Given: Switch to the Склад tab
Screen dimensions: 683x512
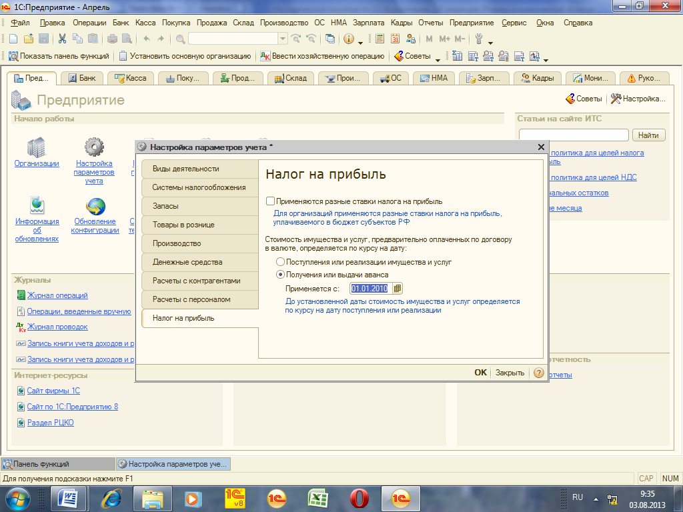Looking at the screenshot, I should click(291, 79).
